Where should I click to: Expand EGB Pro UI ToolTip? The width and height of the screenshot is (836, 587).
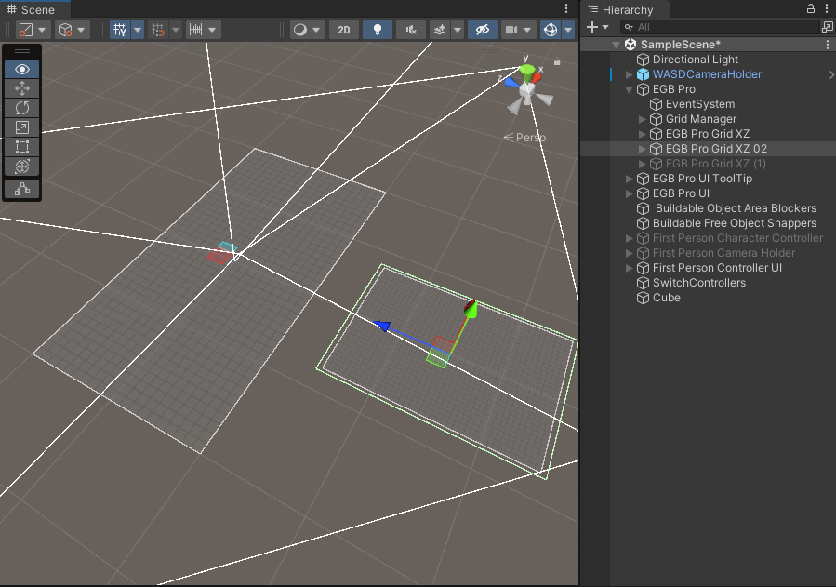point(630,179)
